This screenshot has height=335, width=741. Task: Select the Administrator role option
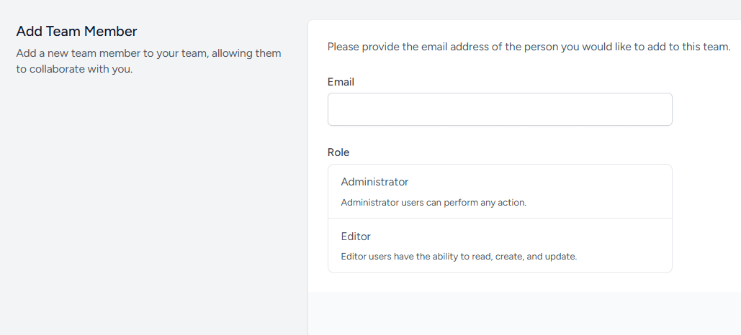coord(500,191)
